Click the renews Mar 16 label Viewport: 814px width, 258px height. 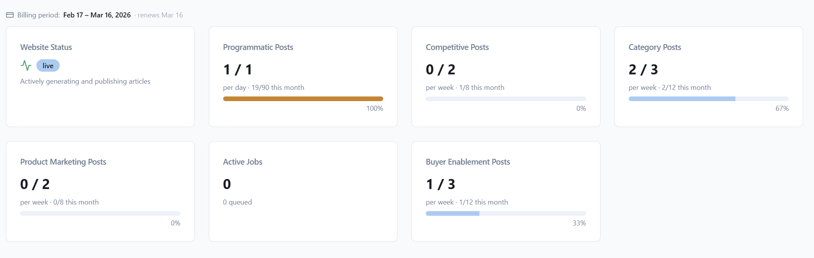pos(160,15)
